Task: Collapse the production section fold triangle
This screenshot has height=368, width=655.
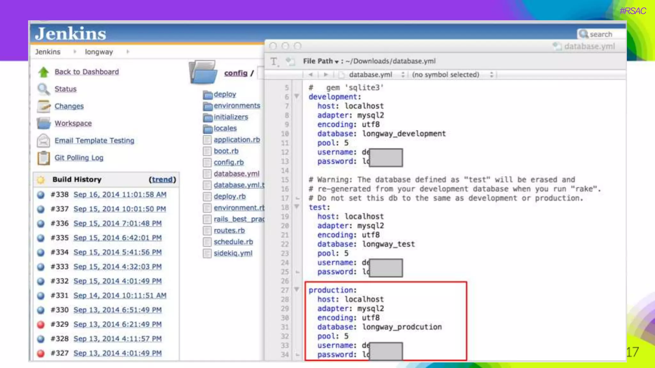Action: (x=297, y=289)
